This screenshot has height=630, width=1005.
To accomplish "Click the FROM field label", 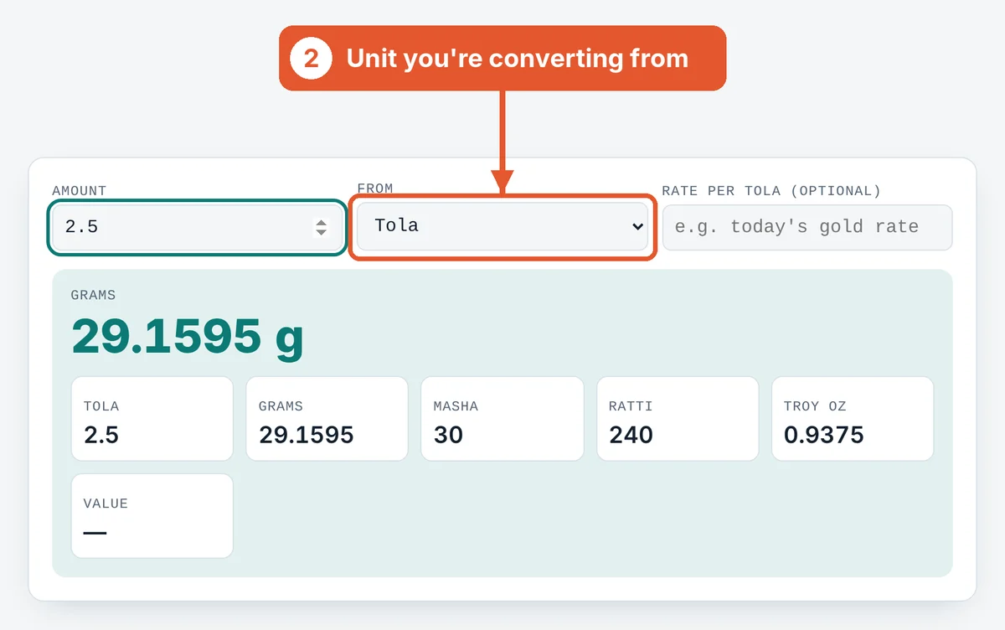I will pyautogui.click(x=375, y=188).
